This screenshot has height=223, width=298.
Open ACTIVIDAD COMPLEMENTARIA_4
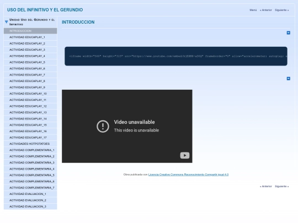[30, 169]
